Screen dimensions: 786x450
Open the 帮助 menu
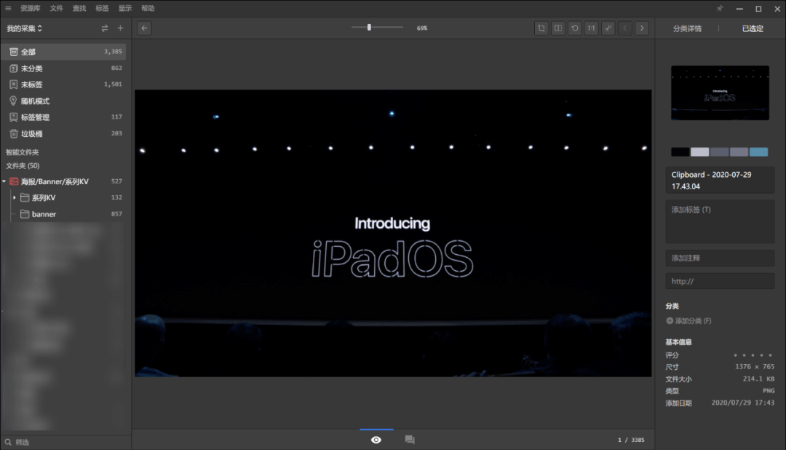[148, 9]
